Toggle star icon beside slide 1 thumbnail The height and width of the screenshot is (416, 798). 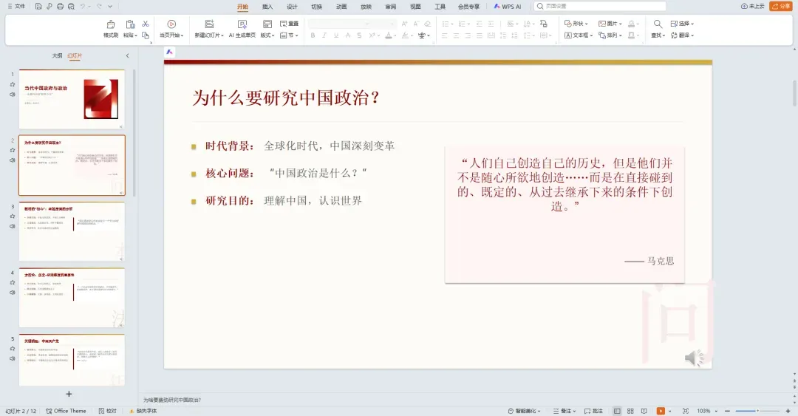pyautogui.click(x=13, y=84)
